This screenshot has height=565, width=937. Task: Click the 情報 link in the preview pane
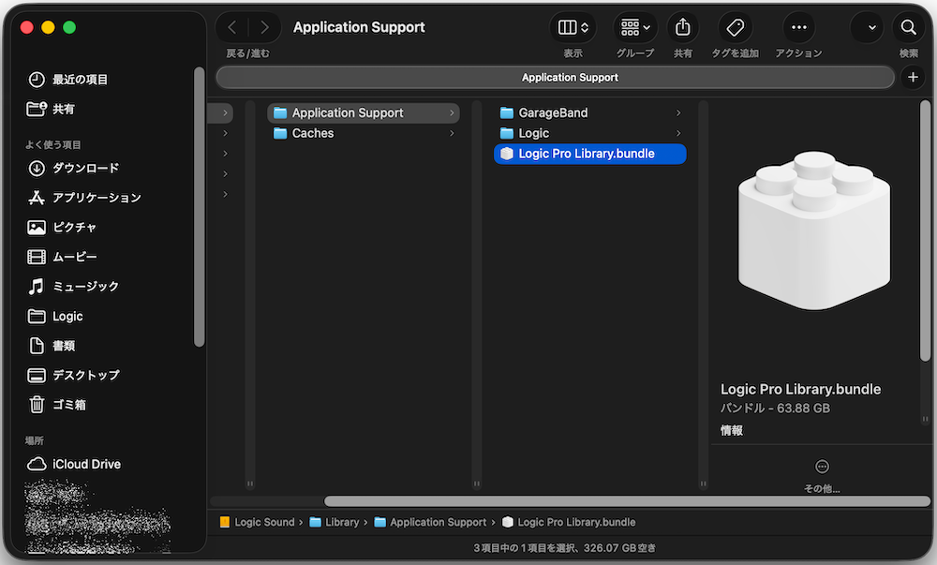coord(731,430)
